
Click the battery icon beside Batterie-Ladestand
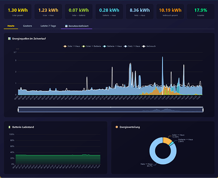click(9, 127)
